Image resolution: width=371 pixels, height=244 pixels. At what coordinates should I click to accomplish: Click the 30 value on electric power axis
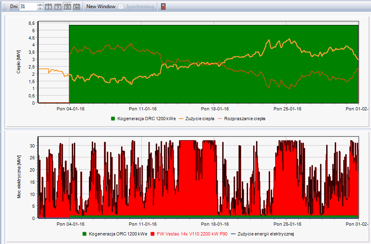click(x=32, y=146)
